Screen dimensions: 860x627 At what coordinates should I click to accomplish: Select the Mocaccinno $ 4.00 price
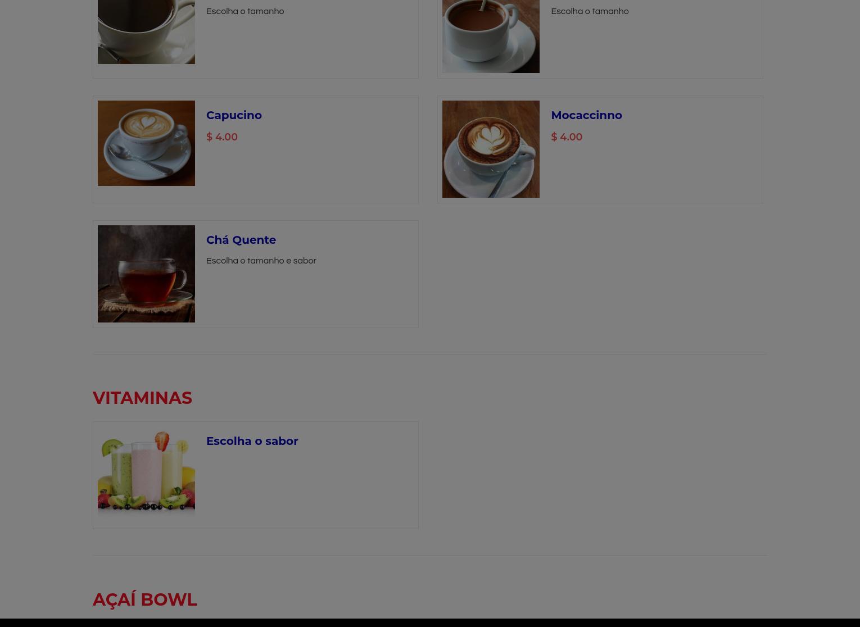[567, 137]
